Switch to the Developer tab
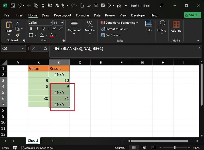Screen dimensions: 204x150 [138, 15]
